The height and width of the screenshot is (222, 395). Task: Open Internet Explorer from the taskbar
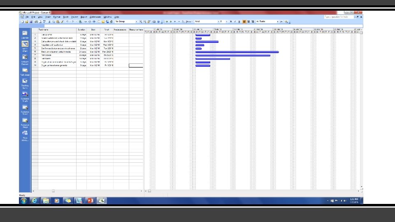point(35,201)
